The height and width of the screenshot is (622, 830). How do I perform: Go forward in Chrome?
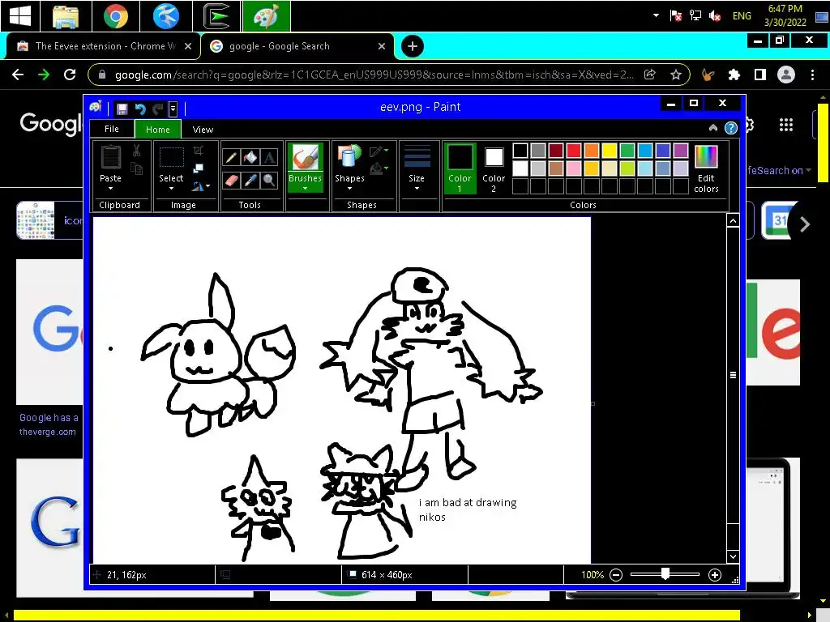(x=44, y=75)
